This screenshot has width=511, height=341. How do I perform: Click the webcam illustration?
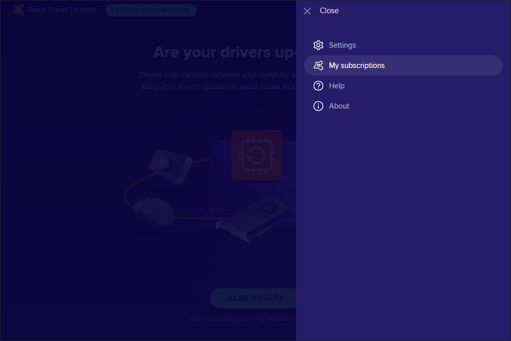click(x=169, y=163)
